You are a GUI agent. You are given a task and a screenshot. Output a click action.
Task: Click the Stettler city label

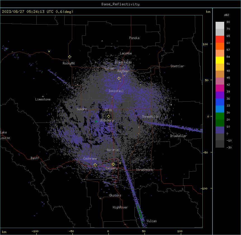[177, 66]
